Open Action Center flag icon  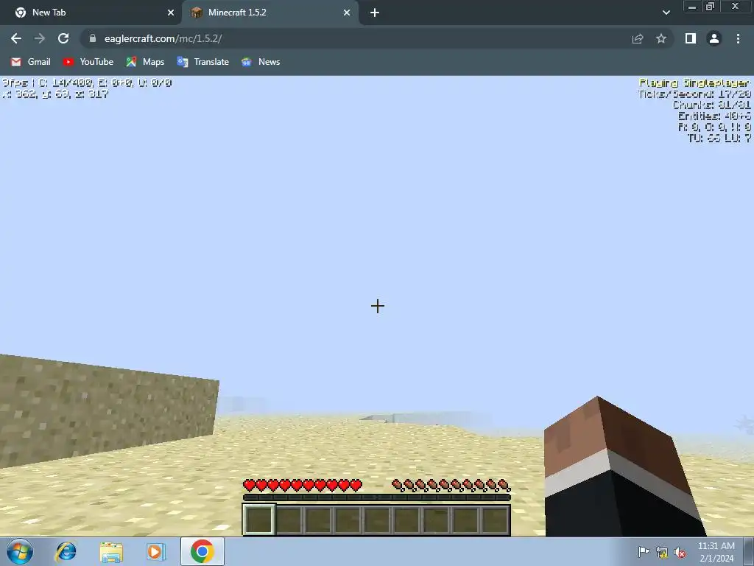click(x=644, y=552)
